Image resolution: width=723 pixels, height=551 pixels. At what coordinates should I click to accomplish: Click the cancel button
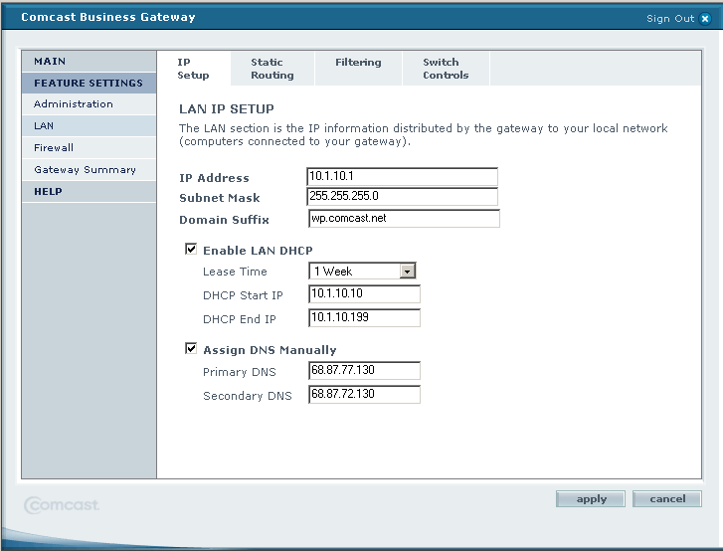coord(667,499)
